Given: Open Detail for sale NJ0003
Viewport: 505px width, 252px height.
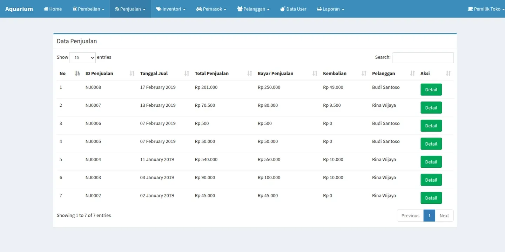Looking at the screenshot, I should coord(431,180).
